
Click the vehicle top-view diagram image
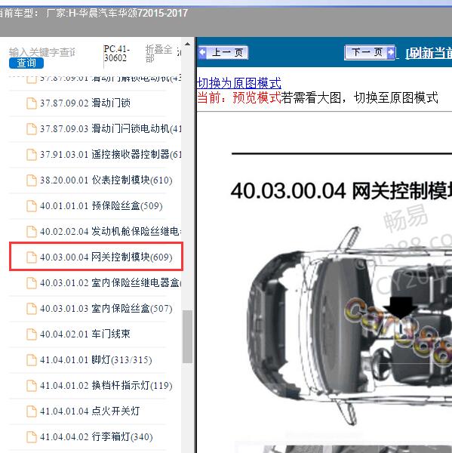[x=349, y=325]
